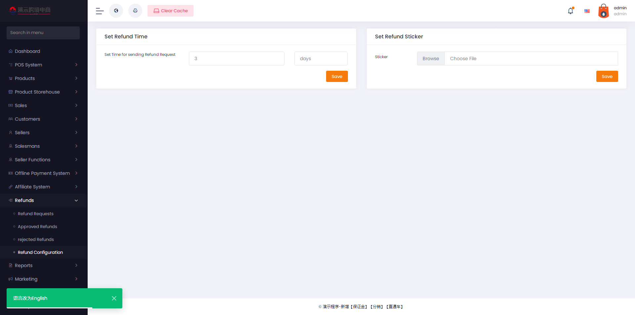
Task: Save the refund sticker
Action: click(607, 76)
